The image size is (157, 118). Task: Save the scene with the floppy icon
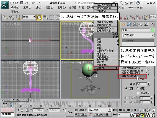22,3
